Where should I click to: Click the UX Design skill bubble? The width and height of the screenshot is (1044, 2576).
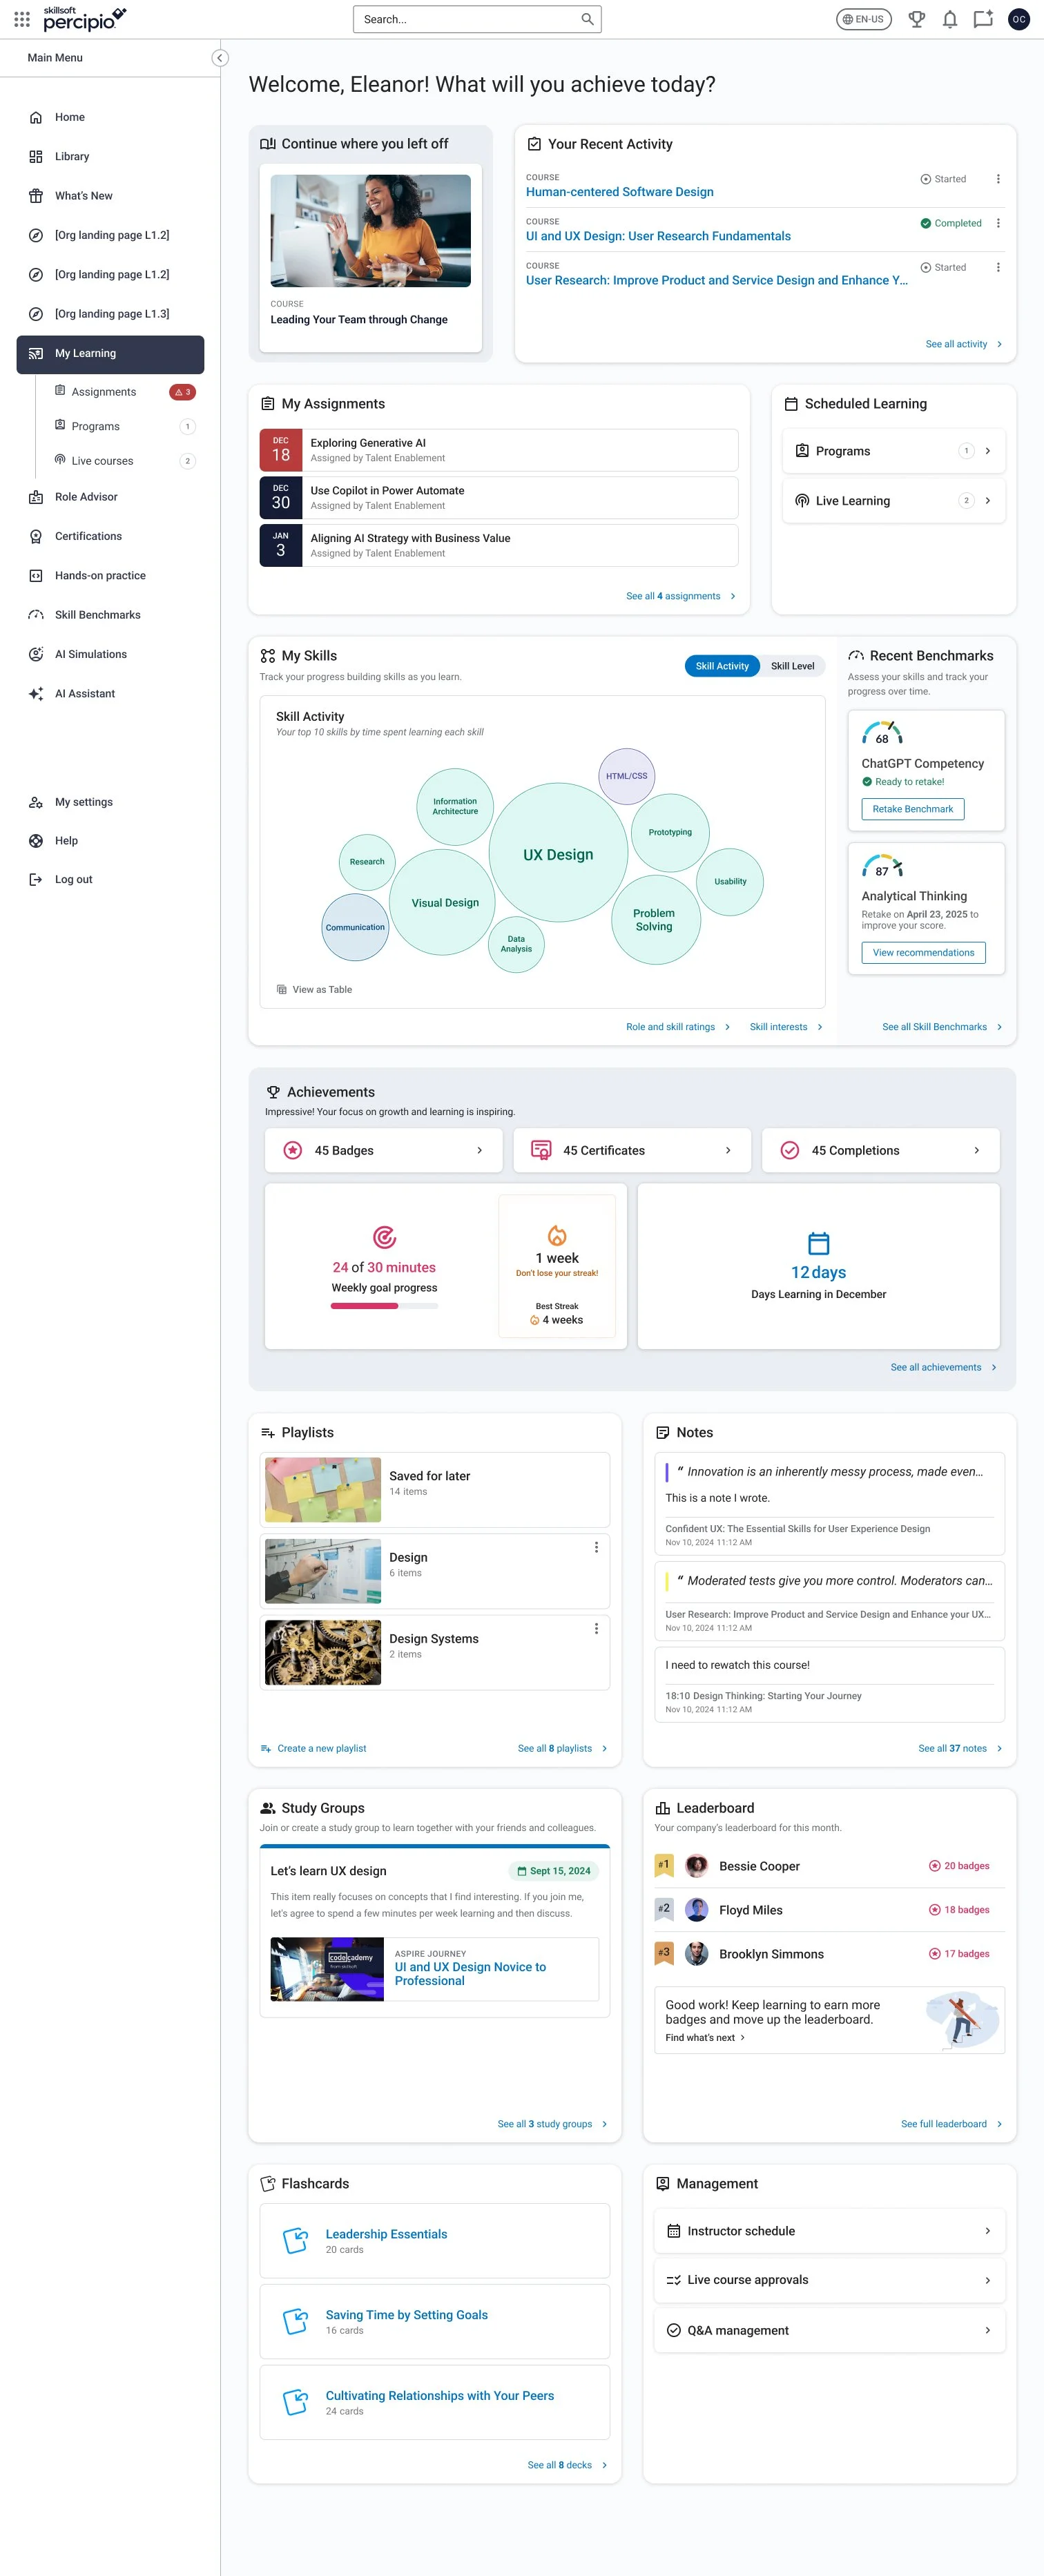click(x=558, y=854)
